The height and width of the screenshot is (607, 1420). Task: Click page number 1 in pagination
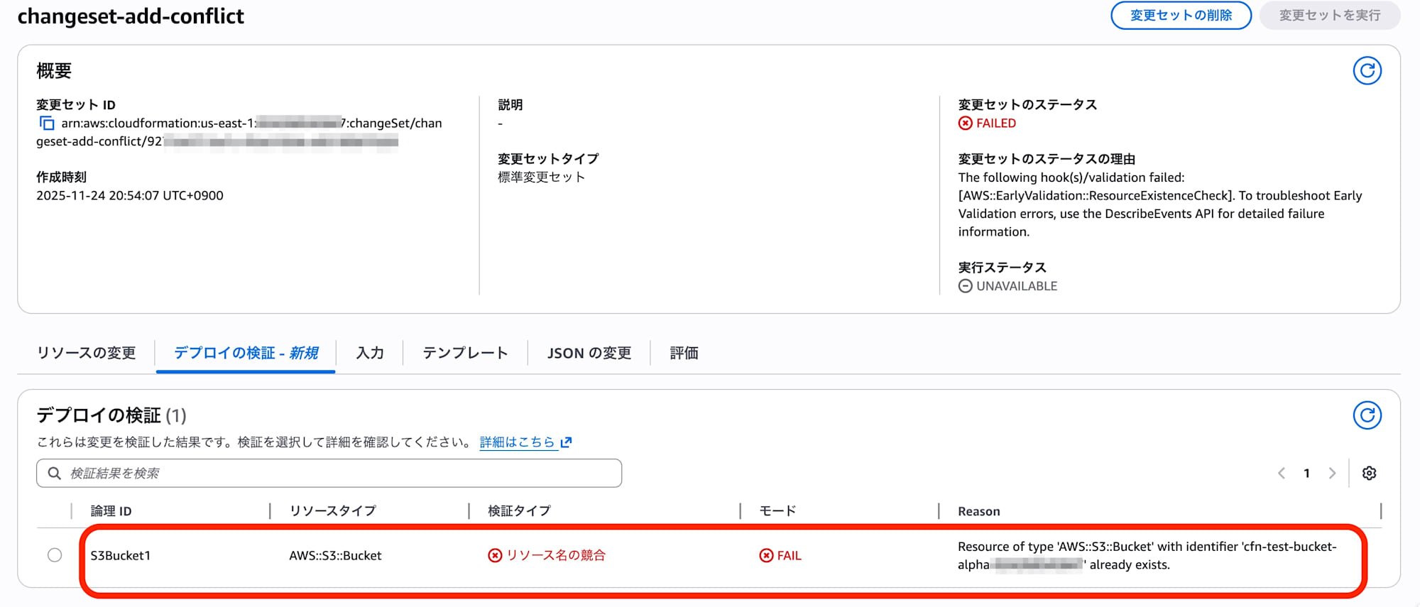[1306, 473]
